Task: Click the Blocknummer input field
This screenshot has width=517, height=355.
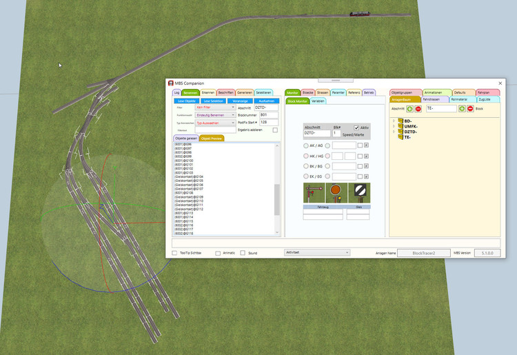Action: tap(268, 115)
